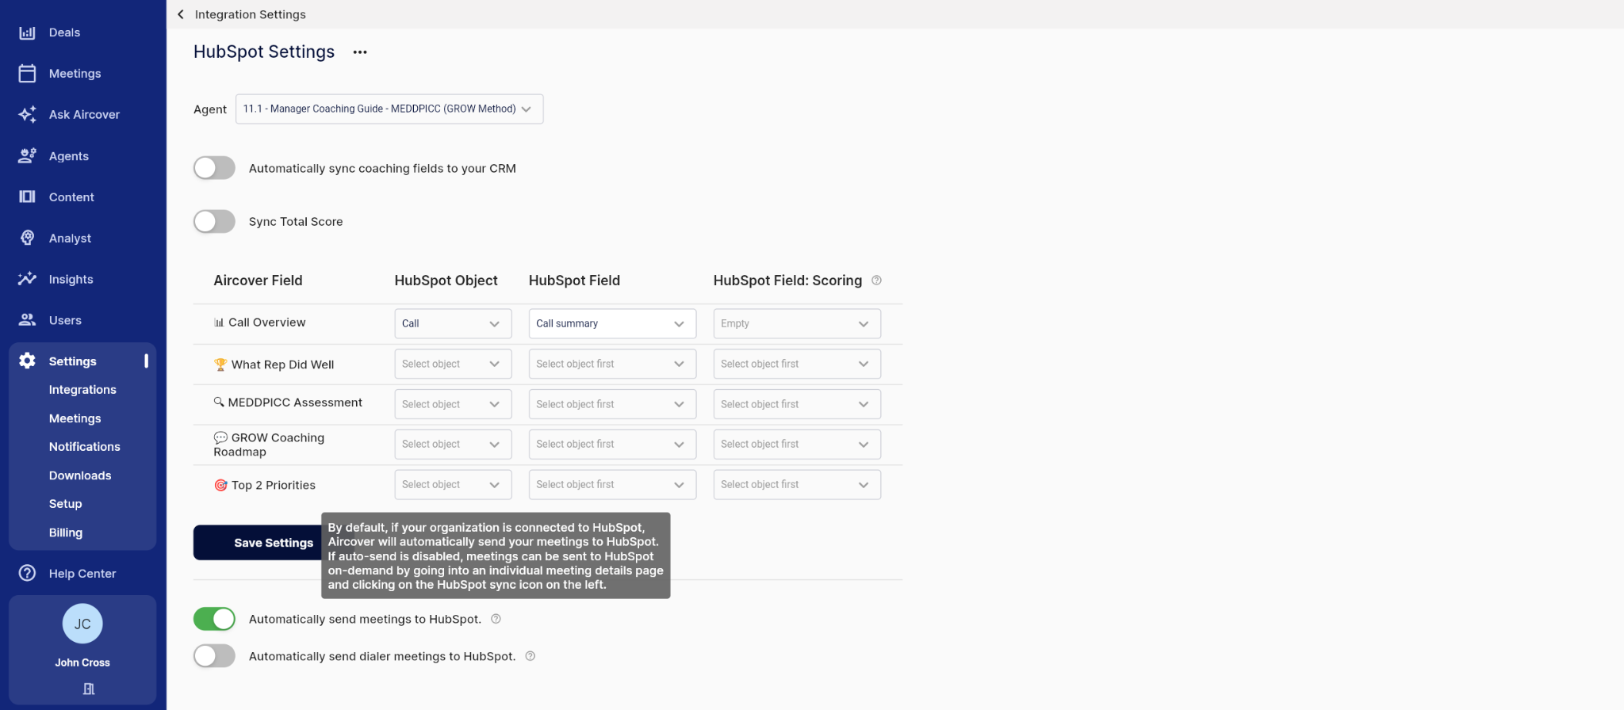Open Setup settings page
This screenshot has width=1624, height=710.
65,504
